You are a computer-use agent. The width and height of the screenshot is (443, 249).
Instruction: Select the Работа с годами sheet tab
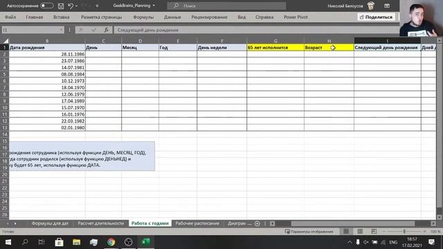tap(150, 223)
